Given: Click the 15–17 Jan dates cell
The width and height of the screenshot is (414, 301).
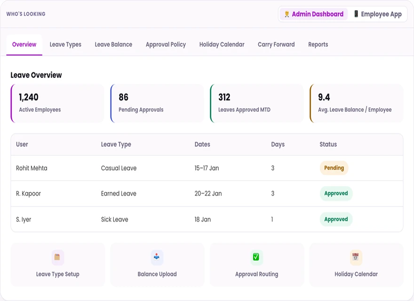Looking at the screenshot, I should tap(207, 168).
